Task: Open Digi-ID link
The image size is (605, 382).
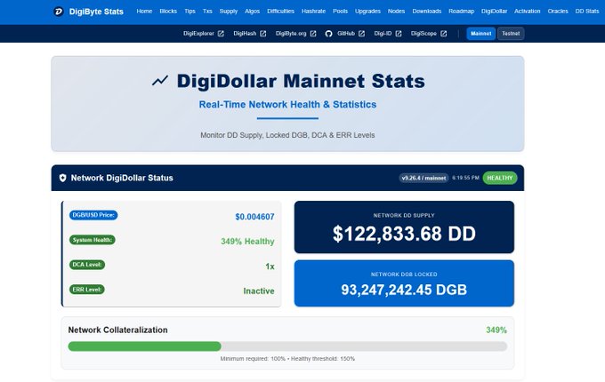Action: coord(383,34)
